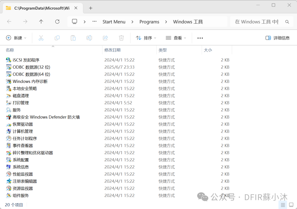This screenshot has width=297, height=209.
Task: Expand chevron after Start Menu breadcrumb
Action: [132, 22]
